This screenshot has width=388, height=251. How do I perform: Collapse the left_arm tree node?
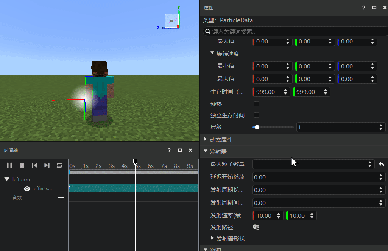tap(7, 179)
